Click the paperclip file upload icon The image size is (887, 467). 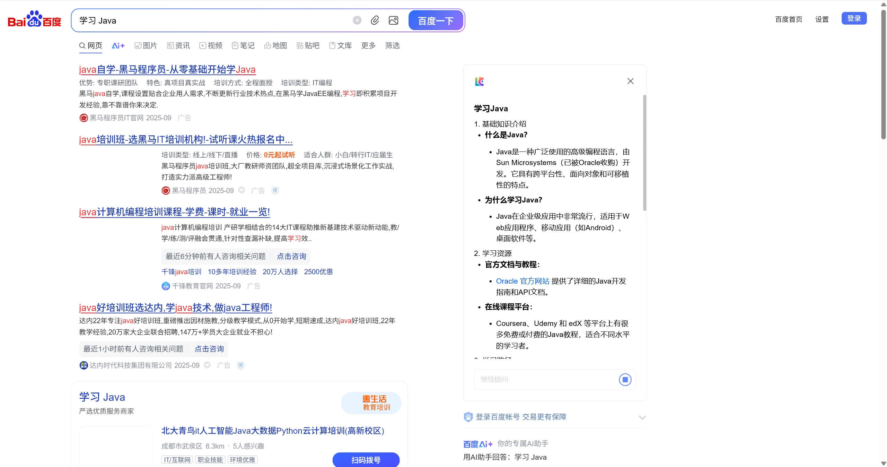coord(375,20)
